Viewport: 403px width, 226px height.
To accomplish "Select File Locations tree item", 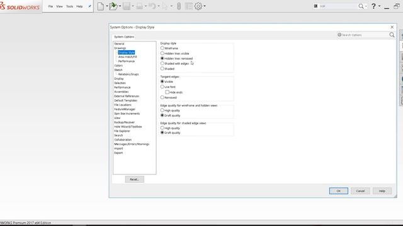I will point(123,105).
